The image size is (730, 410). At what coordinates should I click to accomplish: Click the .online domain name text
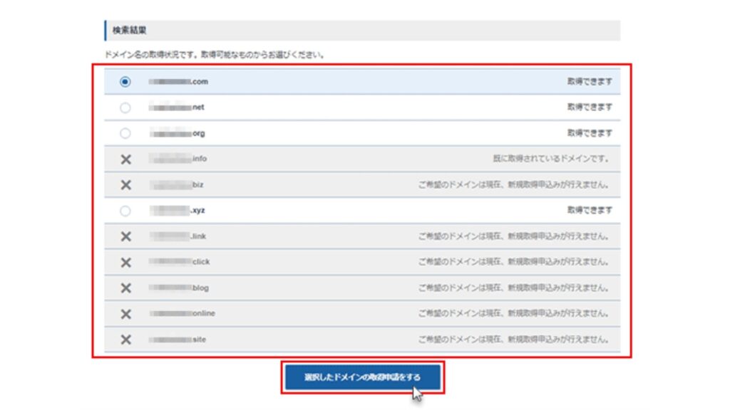pos(182,314)
